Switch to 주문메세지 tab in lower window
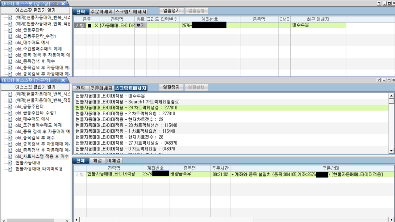Image resolution: width=395 pixels, height=222 pixels. [102, 88]
